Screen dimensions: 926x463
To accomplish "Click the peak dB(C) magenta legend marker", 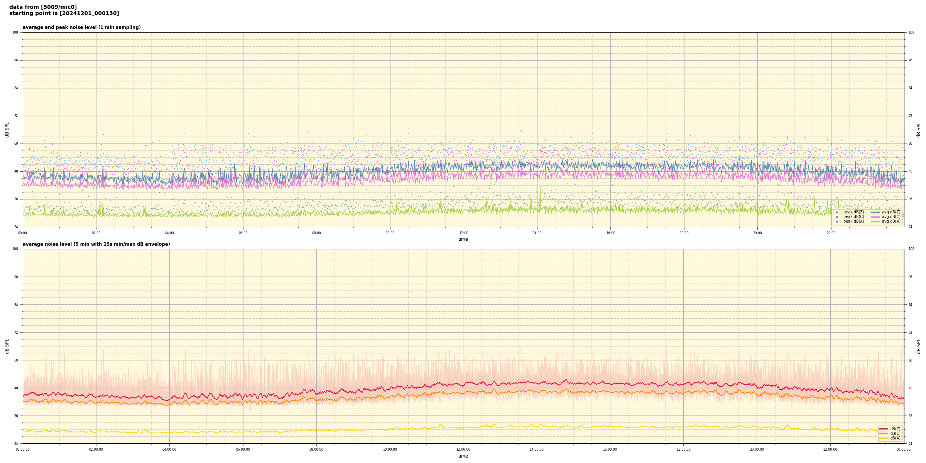I will point(837,217).
